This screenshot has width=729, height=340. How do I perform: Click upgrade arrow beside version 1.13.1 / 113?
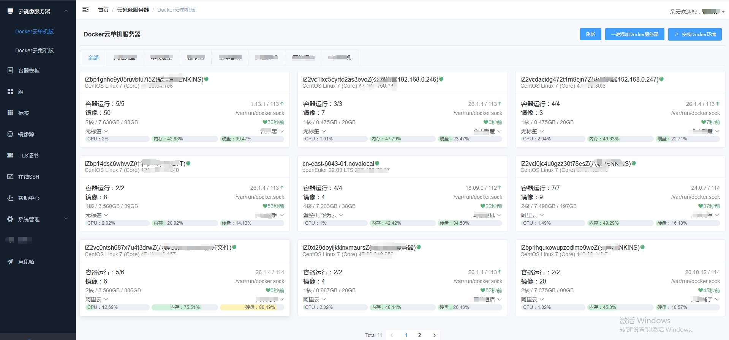(x=282, y=104)
